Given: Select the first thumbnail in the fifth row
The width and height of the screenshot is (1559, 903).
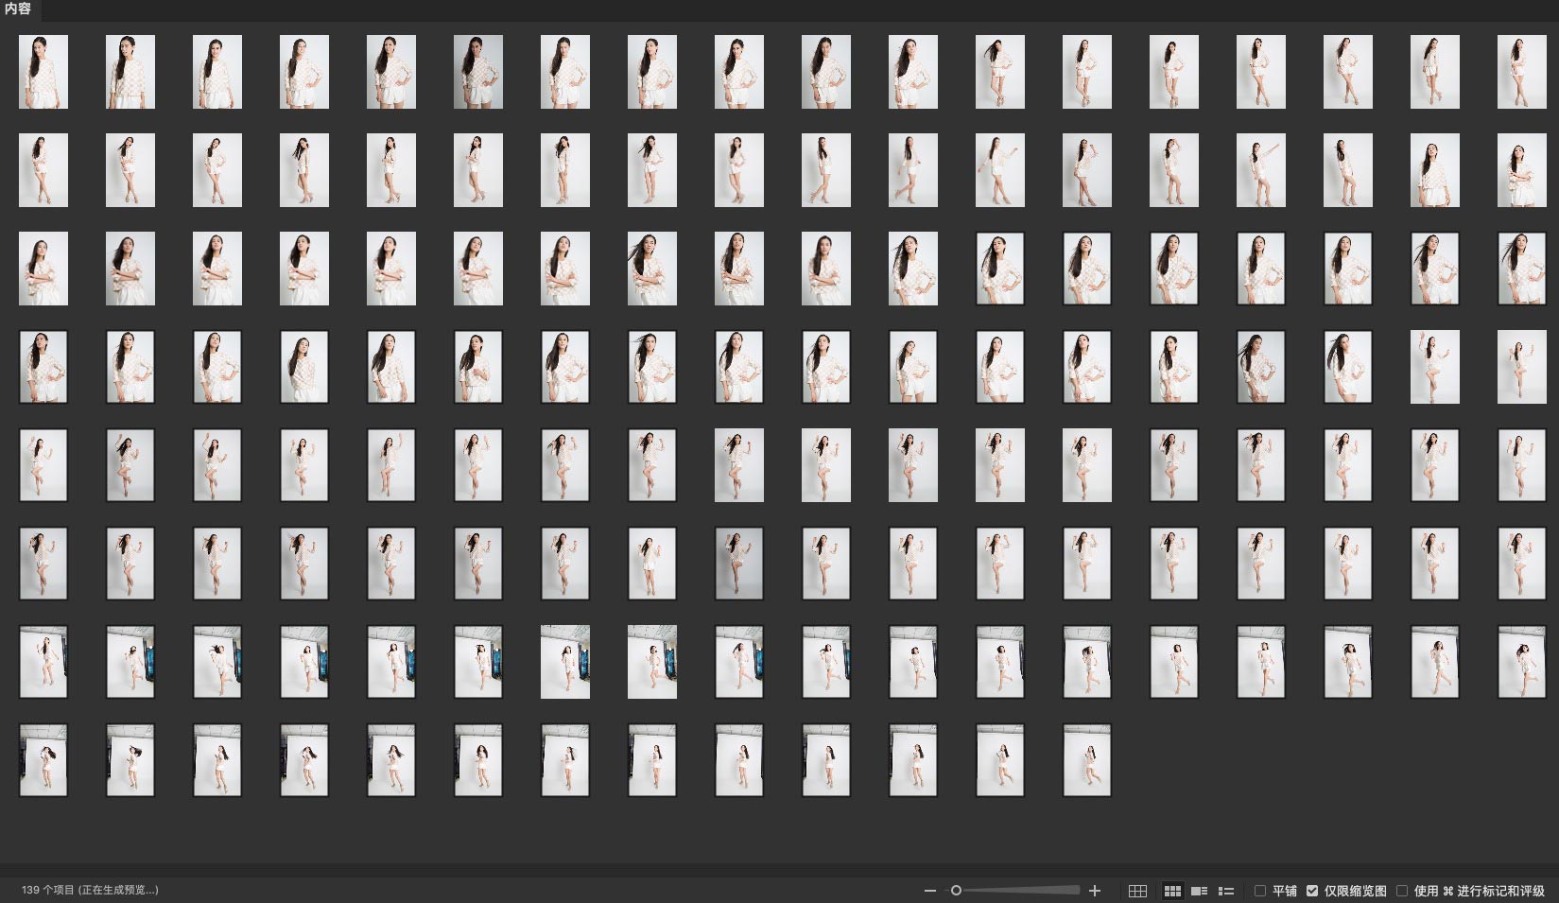Looking at the screenshot, I should click(43, 465).
